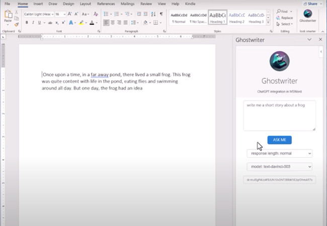The width and height of the screenshot is (327, 226).
Task: Toggle Italic formatting
Action: [33, 23]
